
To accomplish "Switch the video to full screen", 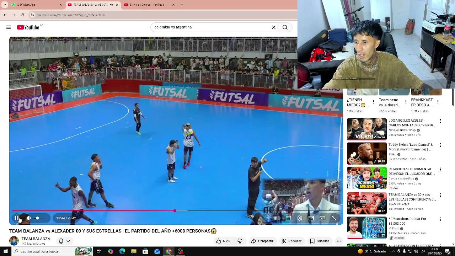I will click(x=334, y=218).
